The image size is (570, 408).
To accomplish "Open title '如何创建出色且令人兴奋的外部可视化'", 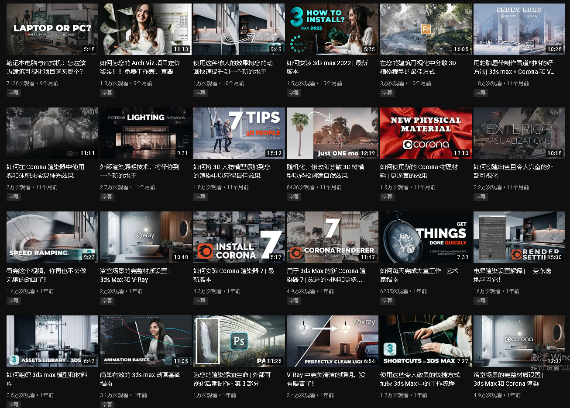I will click(513, 171).
